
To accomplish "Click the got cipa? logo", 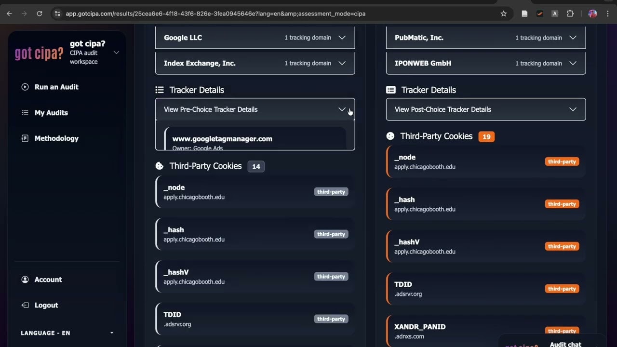I will pyautogui.click(x=39, y=53).
